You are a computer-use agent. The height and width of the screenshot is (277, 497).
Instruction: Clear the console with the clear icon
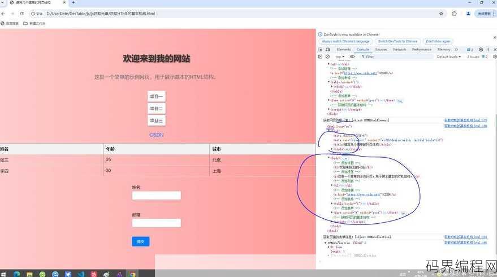[x=328, y=57]
